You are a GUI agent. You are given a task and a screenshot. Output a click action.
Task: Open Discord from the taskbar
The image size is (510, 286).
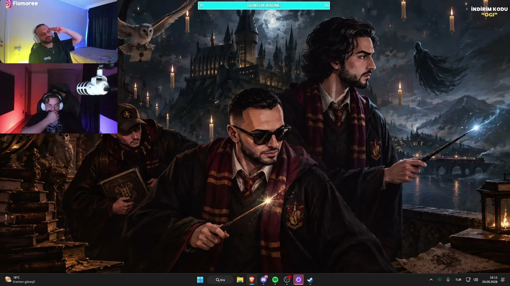263,280
